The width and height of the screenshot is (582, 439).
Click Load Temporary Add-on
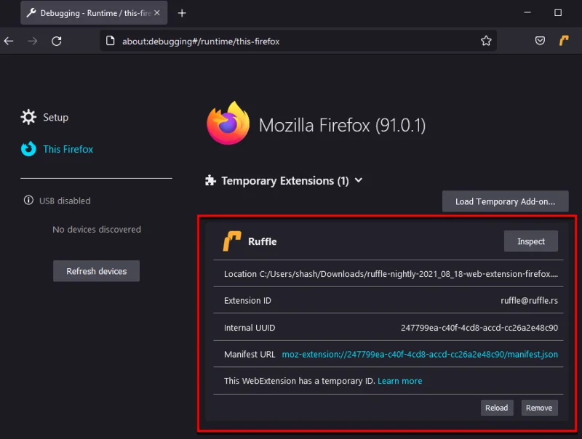tap(505, 201)
